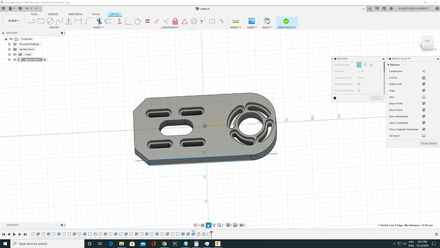This screenshot has height=248, width=440.
Task: Apply the Equal constraint
Action: (x=147, y=21)
